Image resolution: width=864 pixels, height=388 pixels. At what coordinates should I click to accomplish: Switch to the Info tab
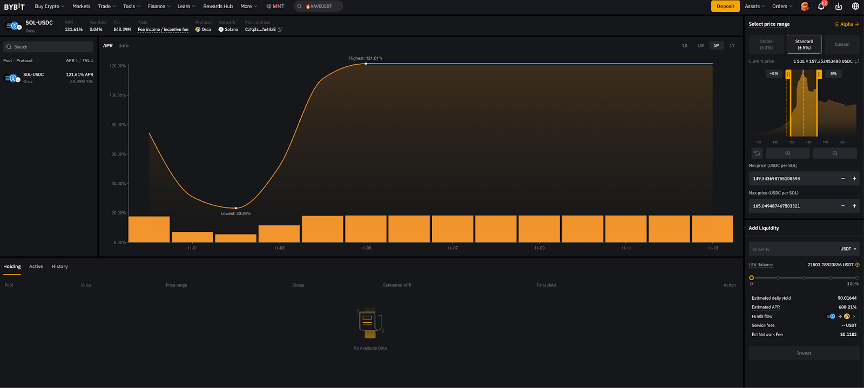tap(124, 46)
